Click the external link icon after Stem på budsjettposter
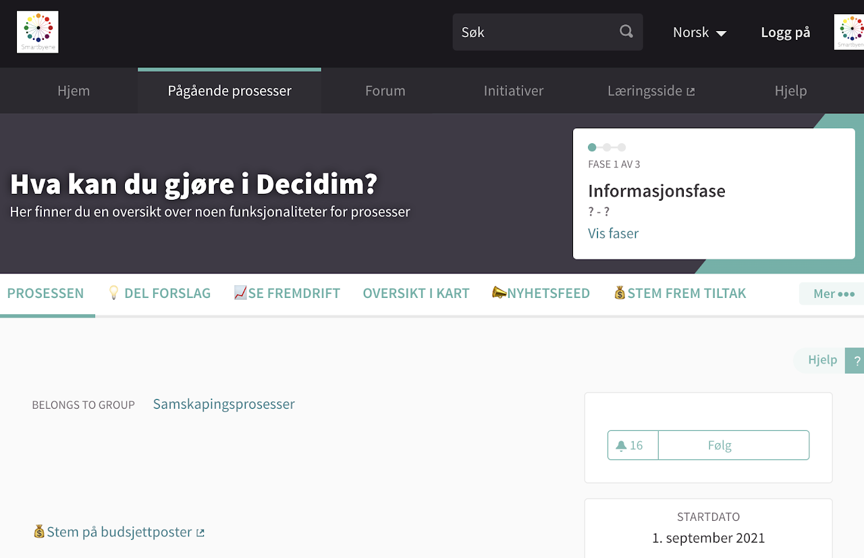 click(x=200, y=533)
